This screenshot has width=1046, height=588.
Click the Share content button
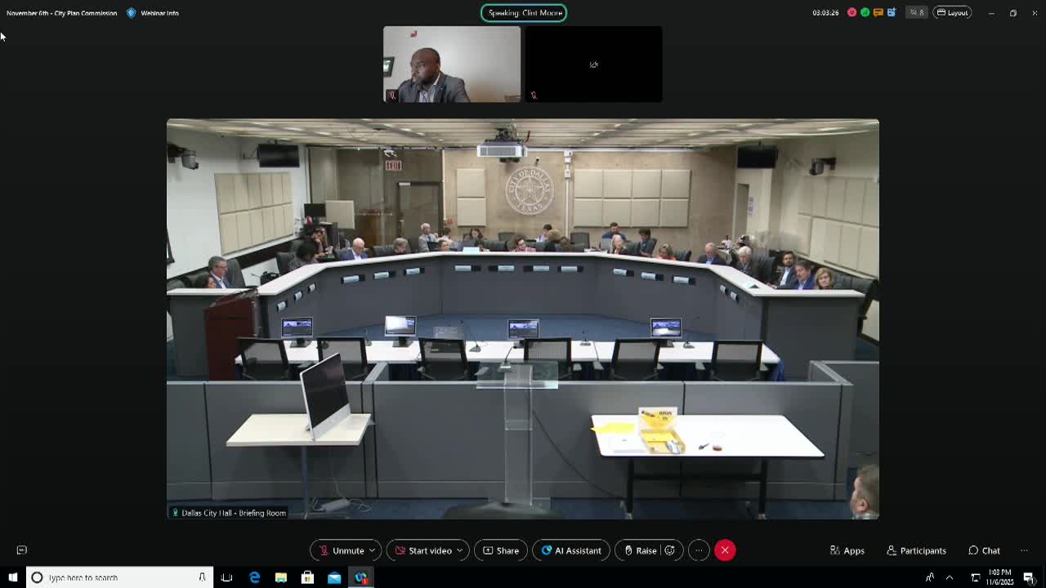[501, 550]
